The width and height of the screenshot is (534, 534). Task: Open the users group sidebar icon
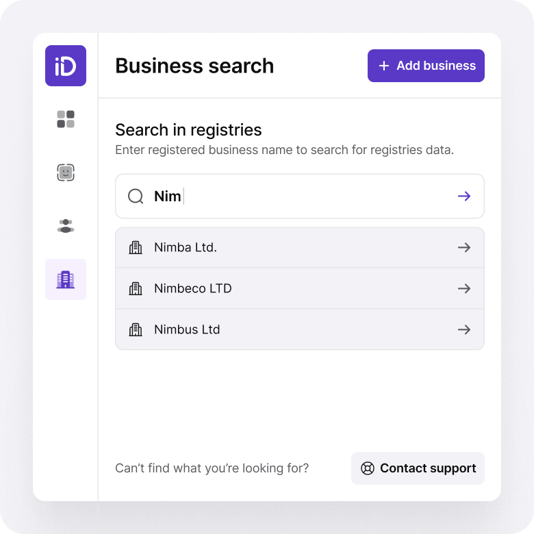coord(66,226)
